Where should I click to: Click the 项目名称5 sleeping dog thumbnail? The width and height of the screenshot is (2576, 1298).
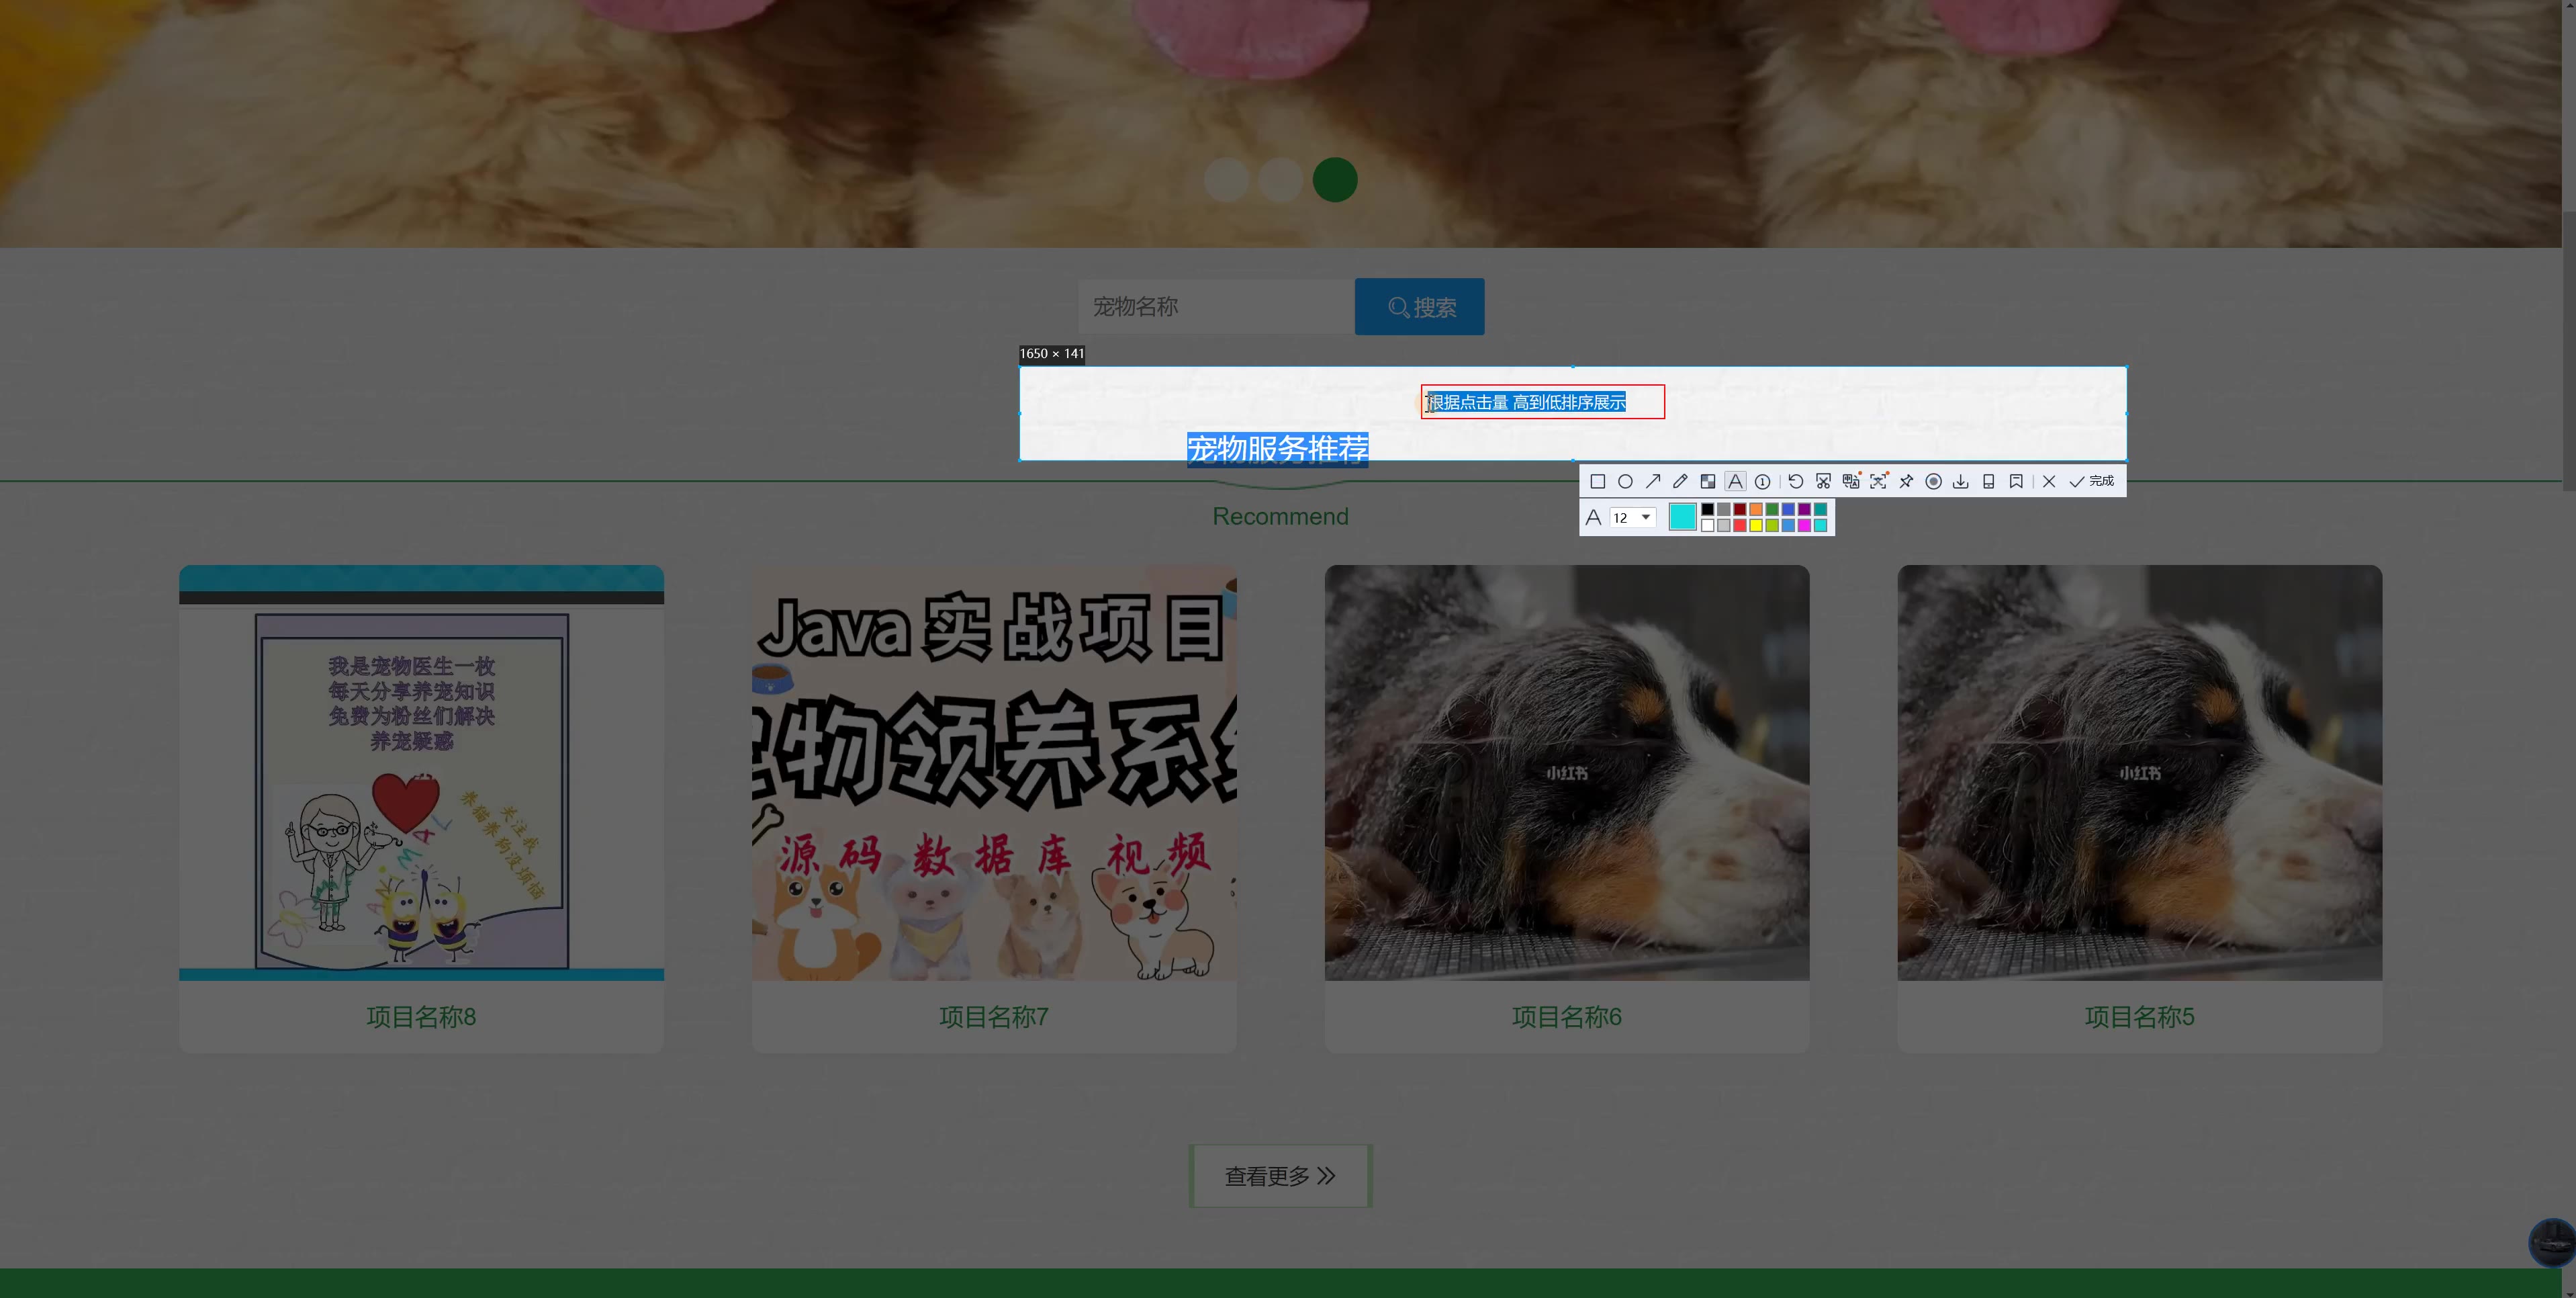(x=2140, y=773)
